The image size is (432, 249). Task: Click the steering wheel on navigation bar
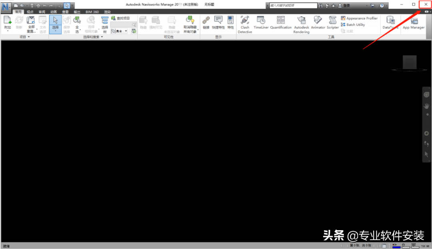[426, 95]
